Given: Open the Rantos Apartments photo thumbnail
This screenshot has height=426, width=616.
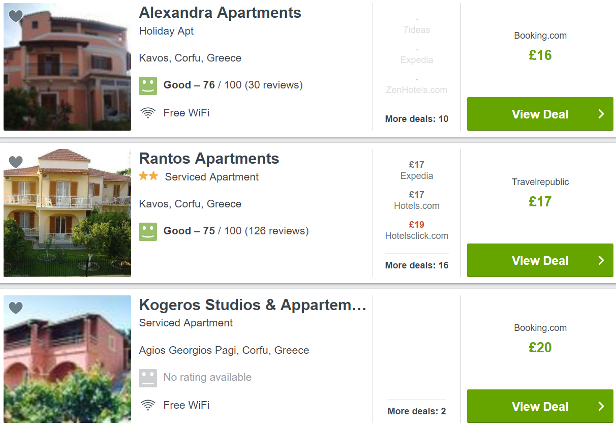Looking at the screenshot, I should point(67,213).
